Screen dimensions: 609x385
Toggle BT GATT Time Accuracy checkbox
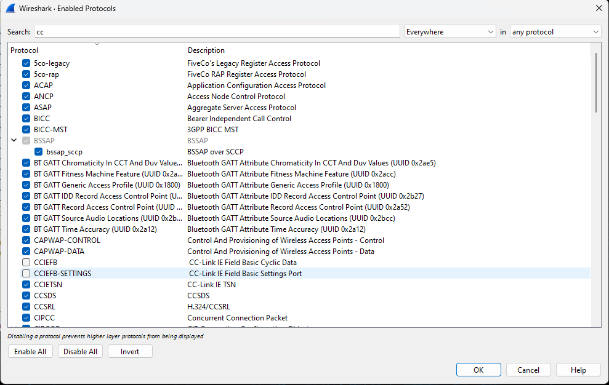pyautogui.click(x=26, y=229)
